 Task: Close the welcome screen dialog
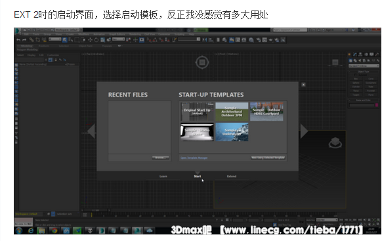pos(303,85)
